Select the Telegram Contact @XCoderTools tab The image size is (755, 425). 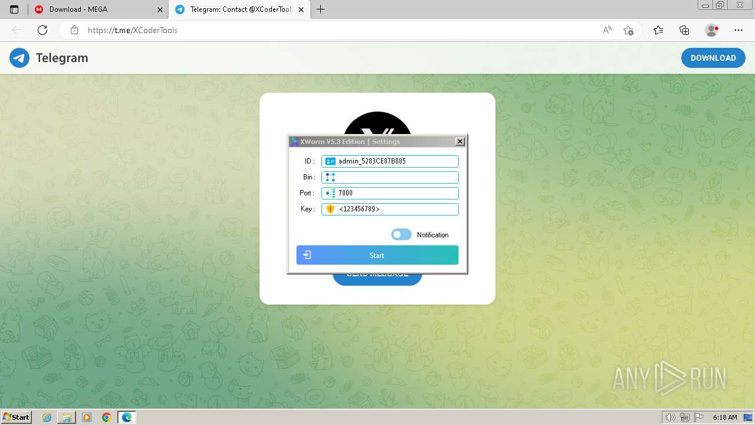tap(239, 9)
